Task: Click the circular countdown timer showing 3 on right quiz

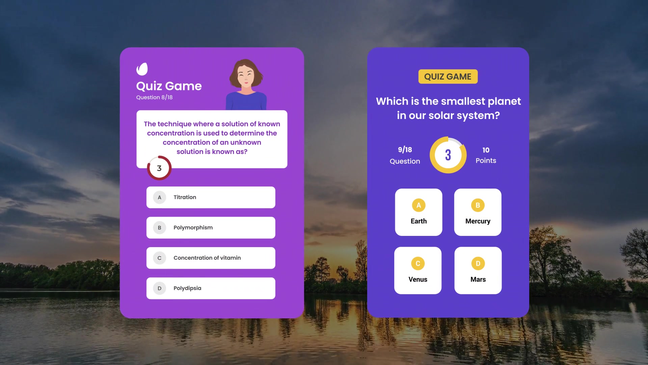Action: click(x=448, y=155)
